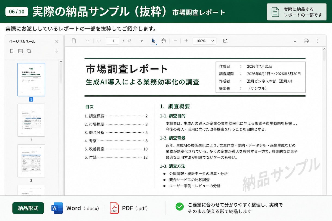
Task: Click the PDF file icon
Action: click(114, 208)
